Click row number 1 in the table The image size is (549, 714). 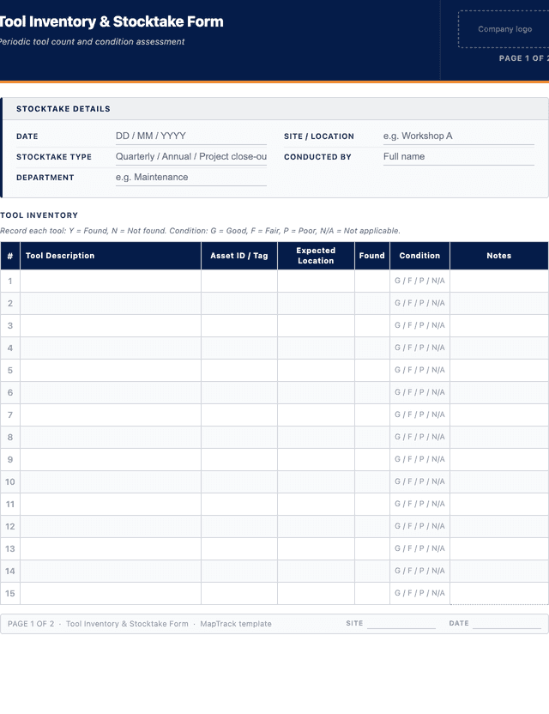pyautogui.click(x=10, y=281)
